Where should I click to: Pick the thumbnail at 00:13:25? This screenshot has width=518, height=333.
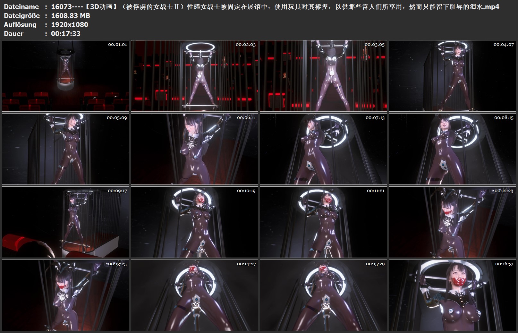pos(65,295)
